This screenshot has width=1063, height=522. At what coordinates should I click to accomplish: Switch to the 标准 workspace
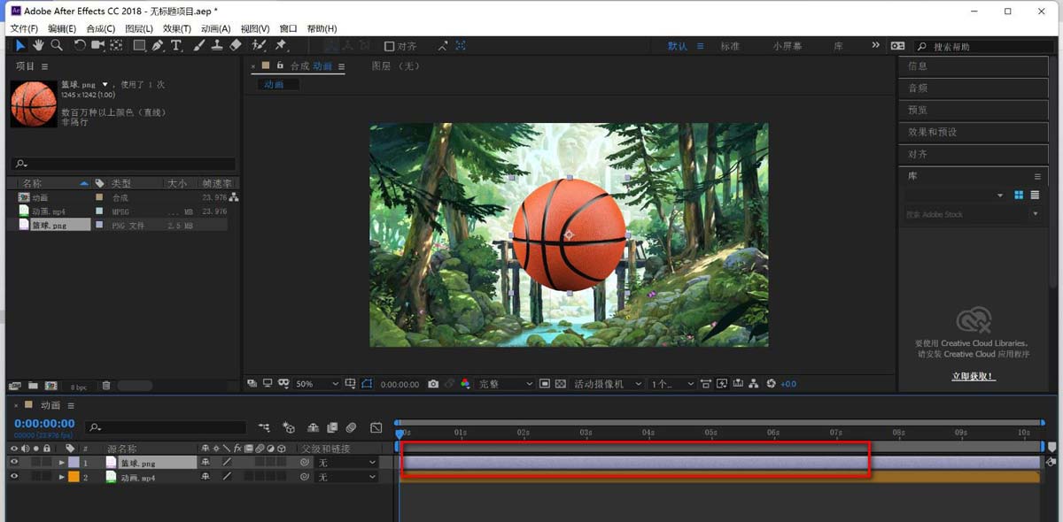click(730, 46)
